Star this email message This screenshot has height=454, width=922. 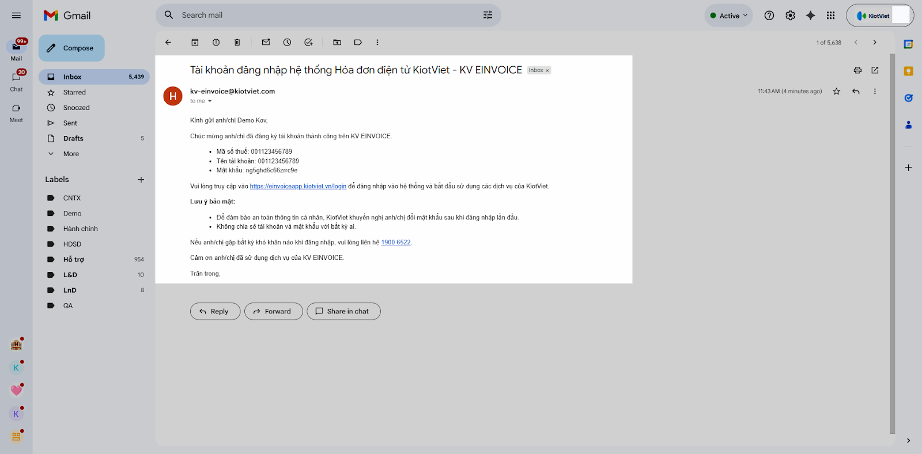(x=836, y=91)
